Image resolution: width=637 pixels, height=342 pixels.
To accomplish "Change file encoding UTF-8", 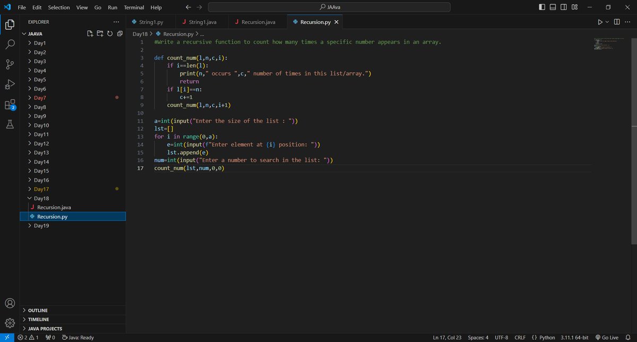I will coord(501,337).
